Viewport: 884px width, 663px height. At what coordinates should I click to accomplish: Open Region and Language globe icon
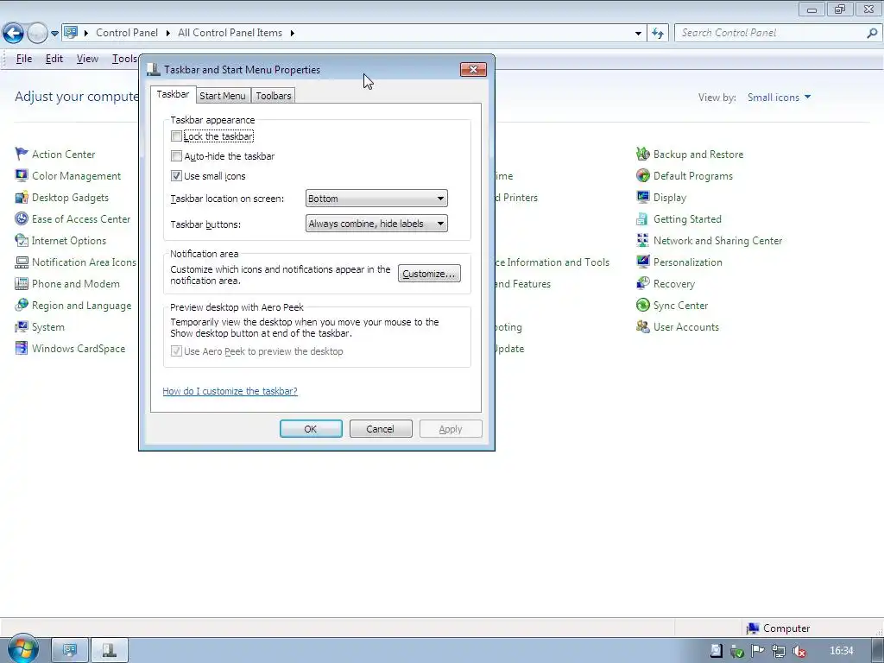pos(22,305)
